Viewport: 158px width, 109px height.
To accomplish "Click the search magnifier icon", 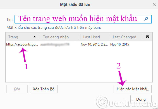I will [x=146, y=19].
